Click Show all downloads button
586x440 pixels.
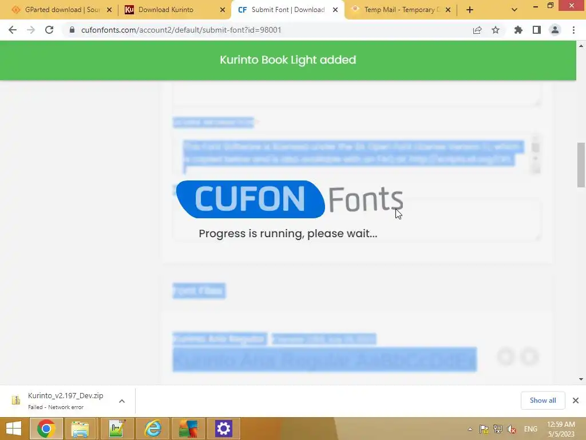(x=543, y=400)
